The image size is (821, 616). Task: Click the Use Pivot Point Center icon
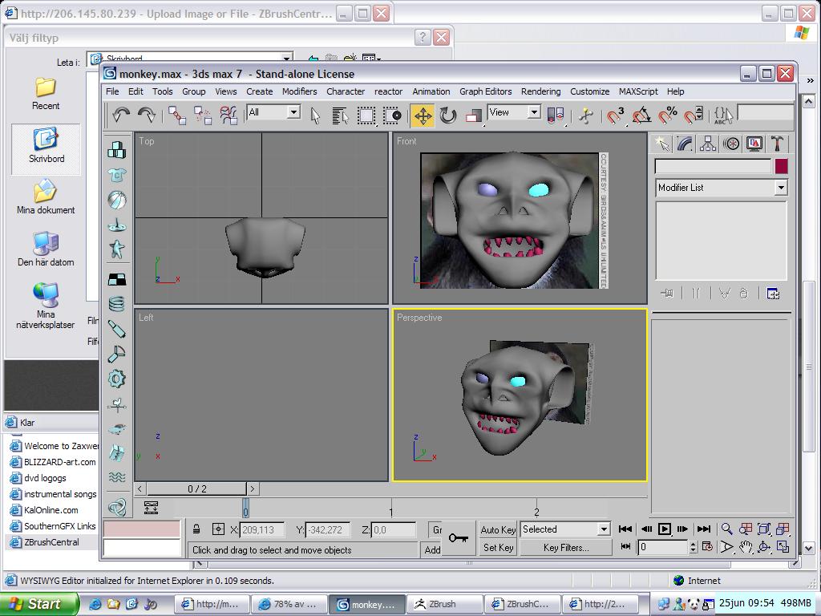[555, 115]
